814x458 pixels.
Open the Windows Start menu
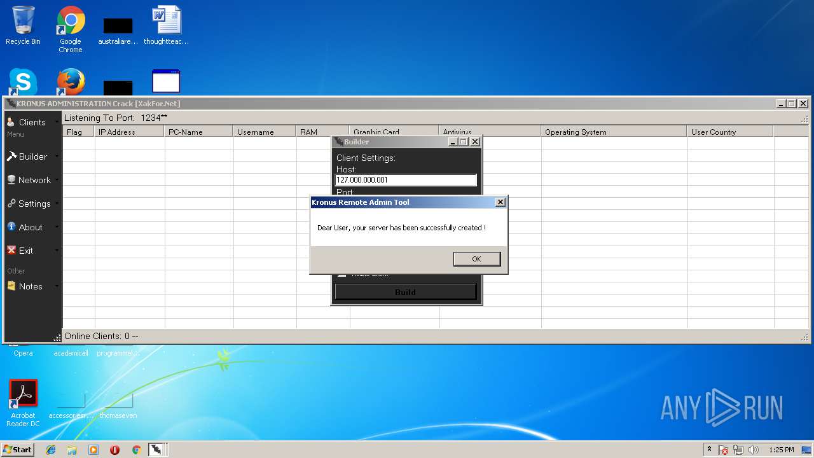pyautogui.click(x=17, y=449)
